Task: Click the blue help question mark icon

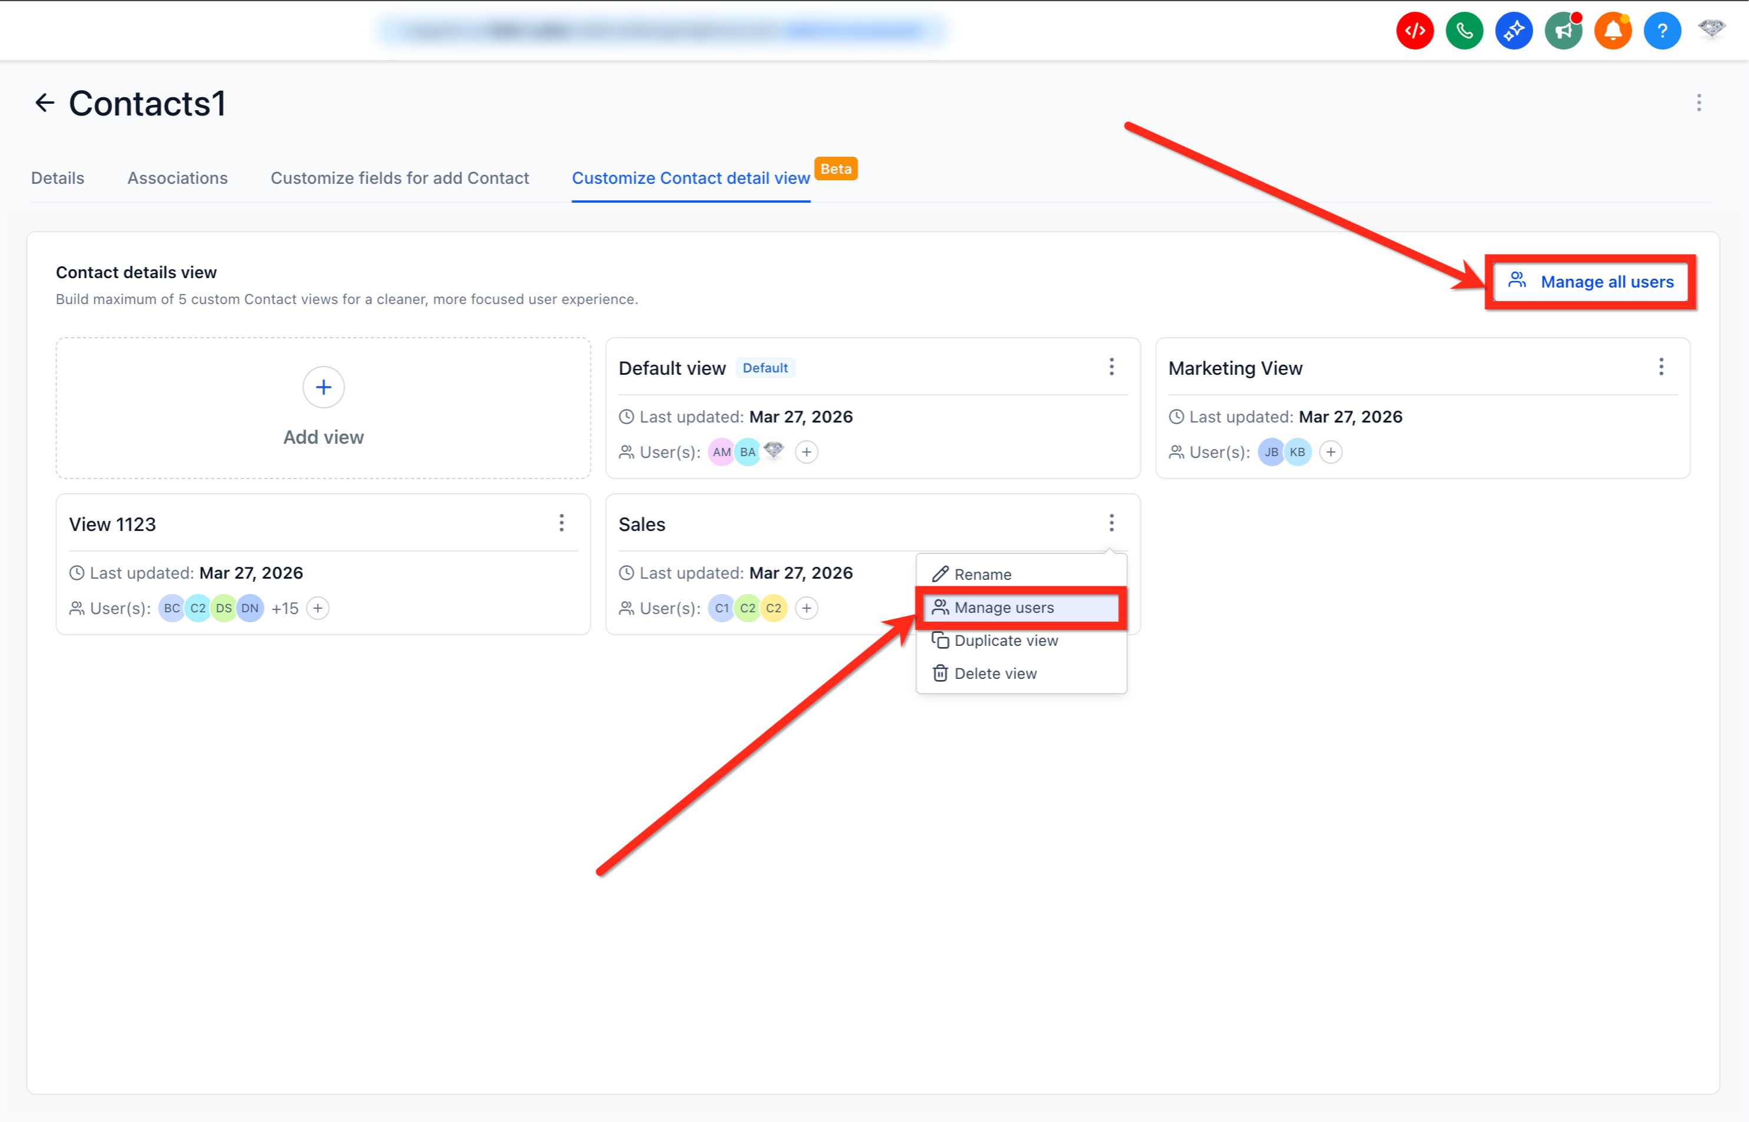Action: (1662, 31)
